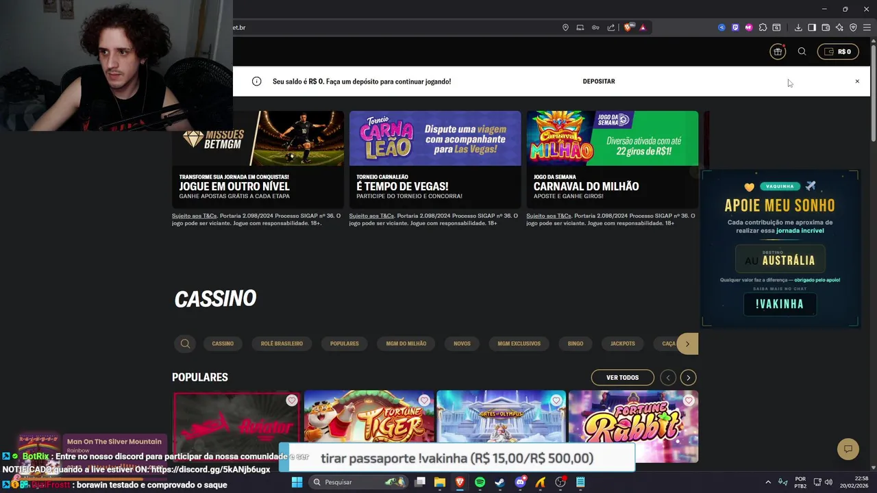Select the NOVOS category tab

(462, 344)
